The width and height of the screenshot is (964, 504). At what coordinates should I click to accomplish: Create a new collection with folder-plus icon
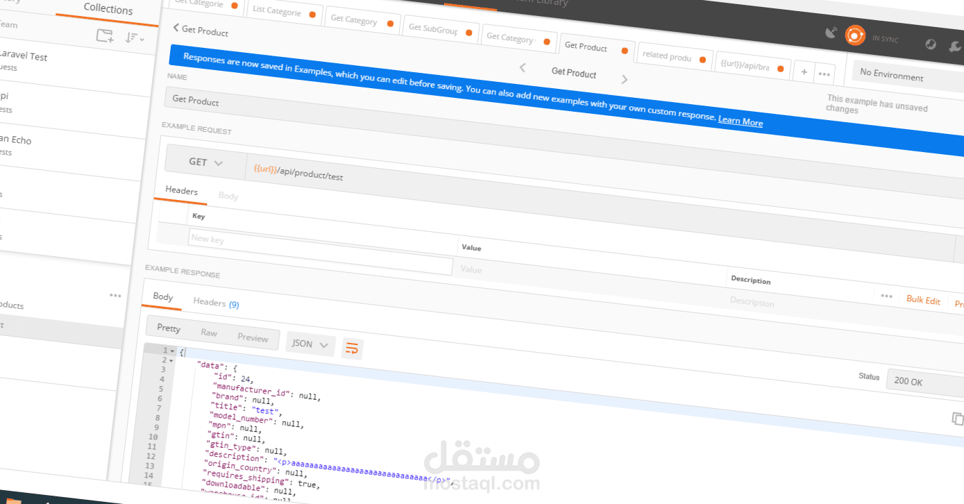[105, 36]
